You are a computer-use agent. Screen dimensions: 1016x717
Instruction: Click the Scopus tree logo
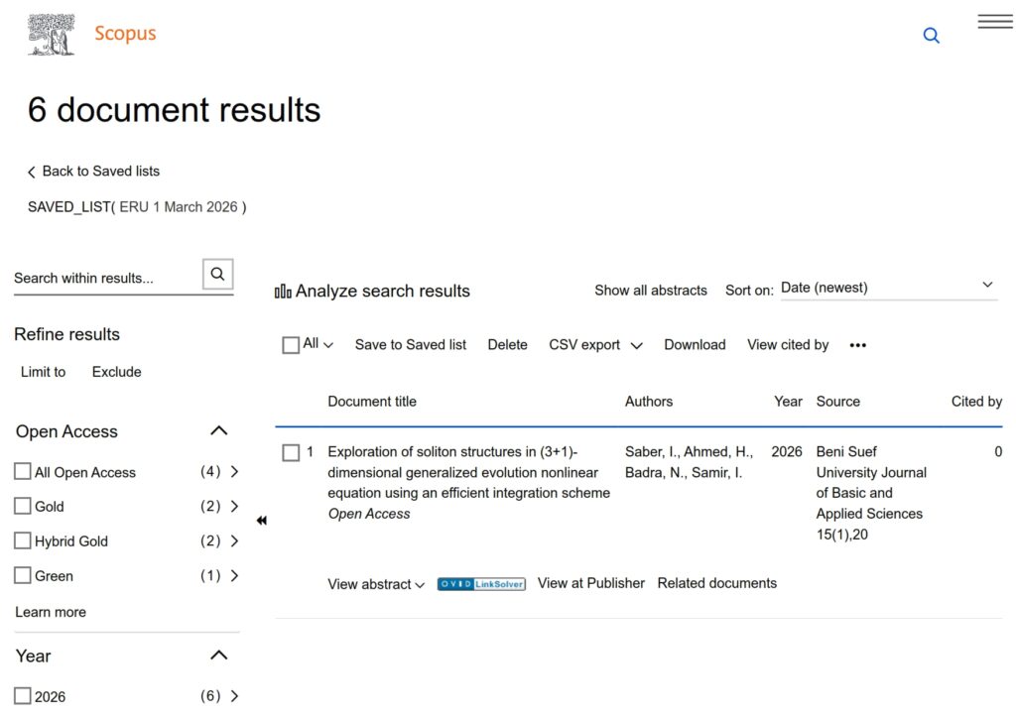point(52,35)
